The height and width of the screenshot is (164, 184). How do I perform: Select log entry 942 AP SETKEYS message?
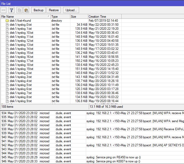pyautogui.click(x=135, y=145)
